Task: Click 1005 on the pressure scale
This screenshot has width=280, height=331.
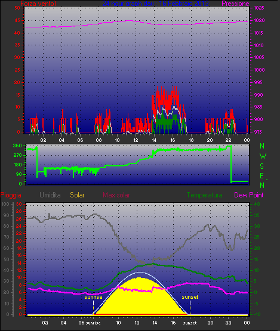Action: pos(259,57)
